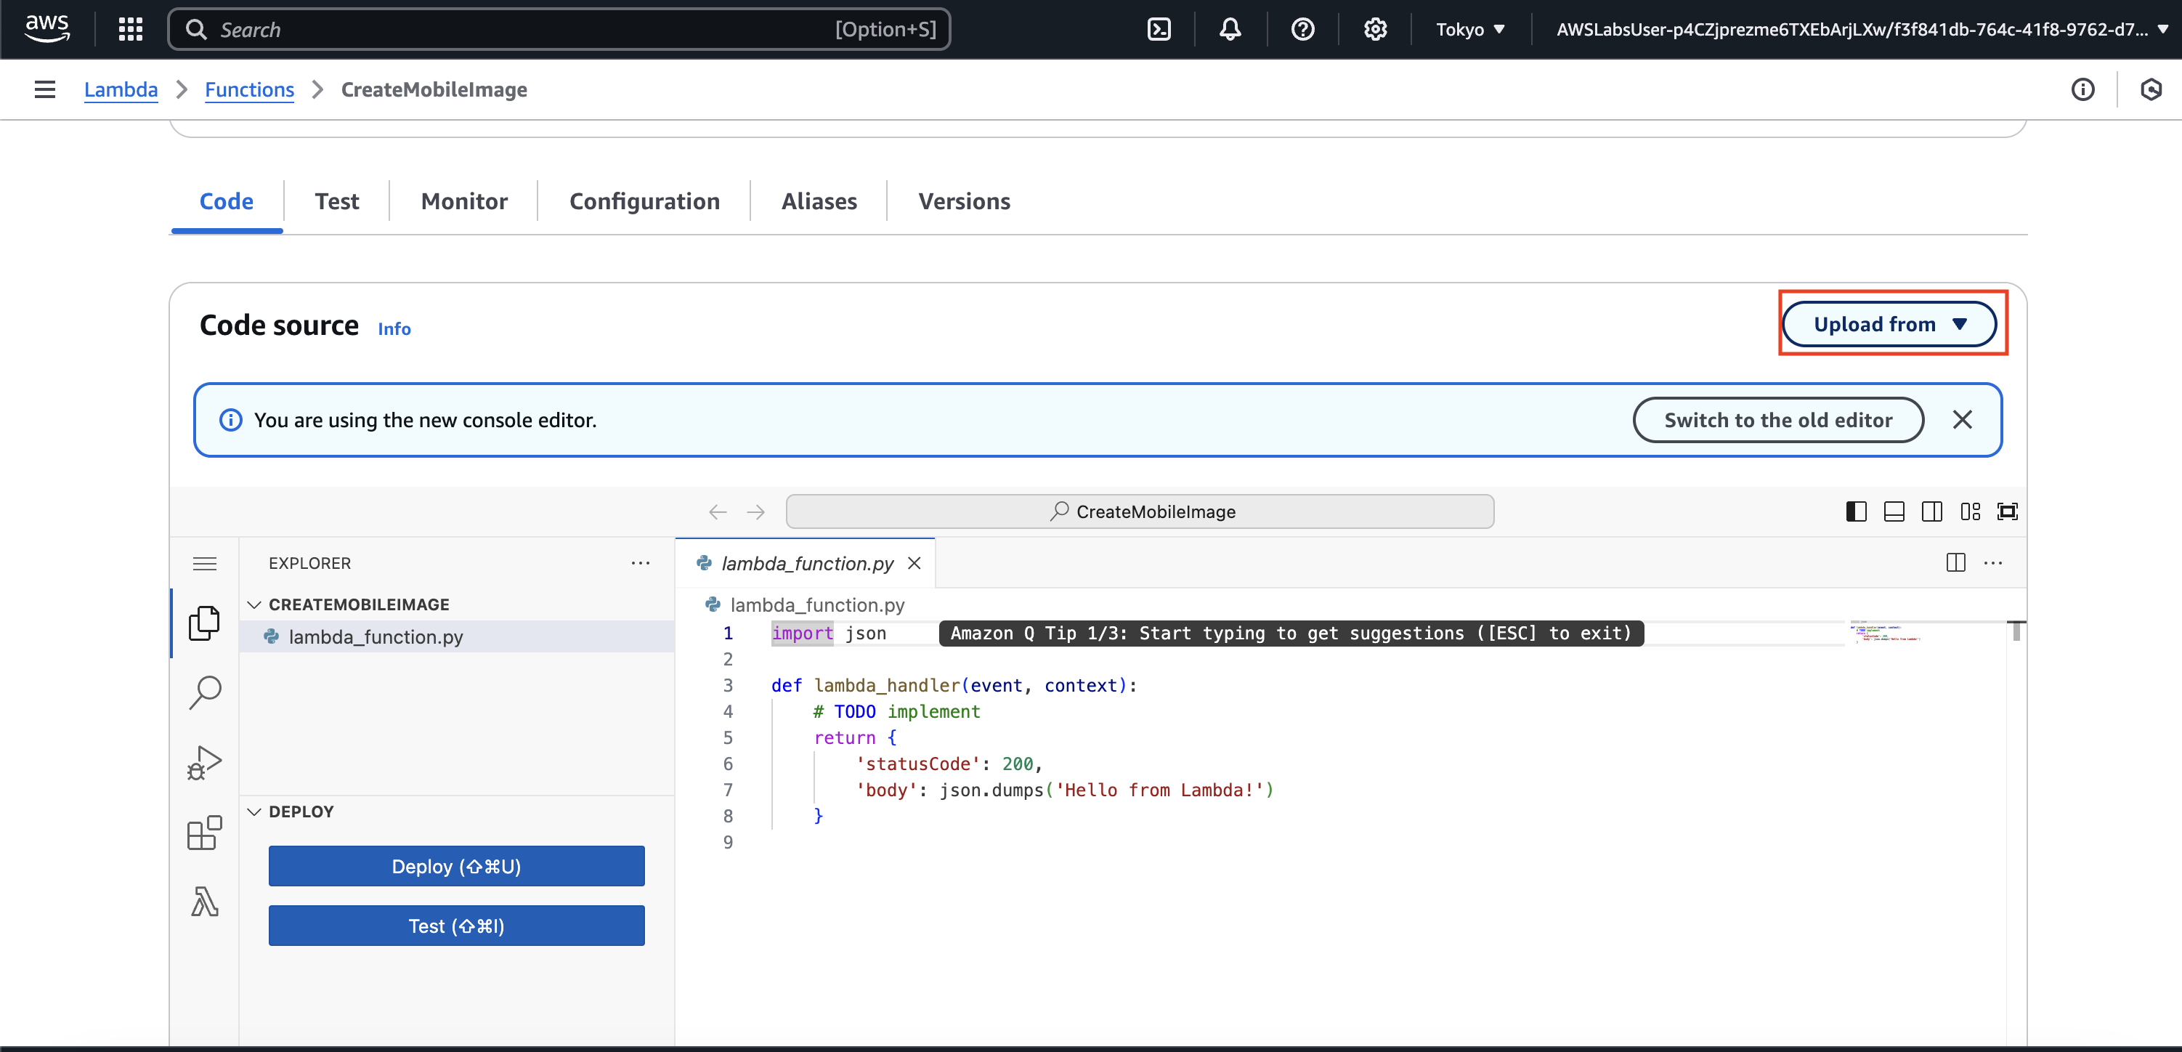Click the Deploy button
Viewport: 2182px width, 1052px height.
point(455,867)
